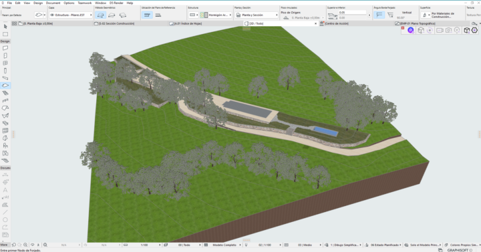Viewport: 481px width, 252px height.
Task: Open the 1:100 scale dropdown
Action: (x=142, y=245)
